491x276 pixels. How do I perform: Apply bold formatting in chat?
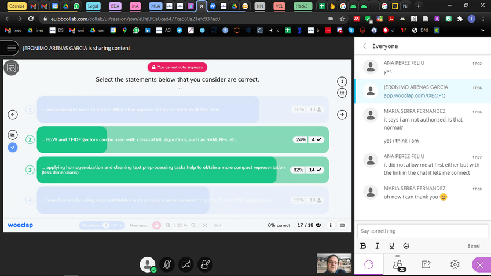363,246
